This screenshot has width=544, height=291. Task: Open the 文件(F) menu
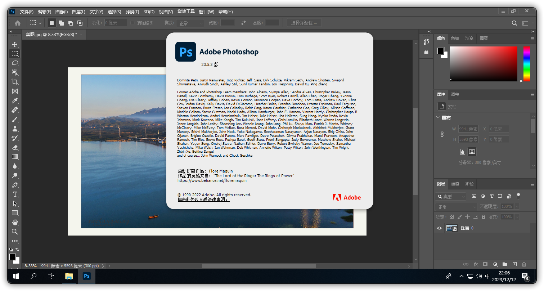coord(27,12)
